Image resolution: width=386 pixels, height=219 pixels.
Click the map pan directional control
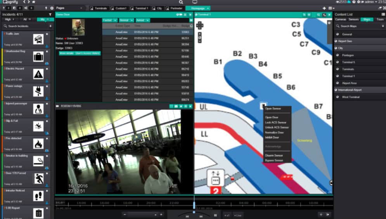coord(200,26)
